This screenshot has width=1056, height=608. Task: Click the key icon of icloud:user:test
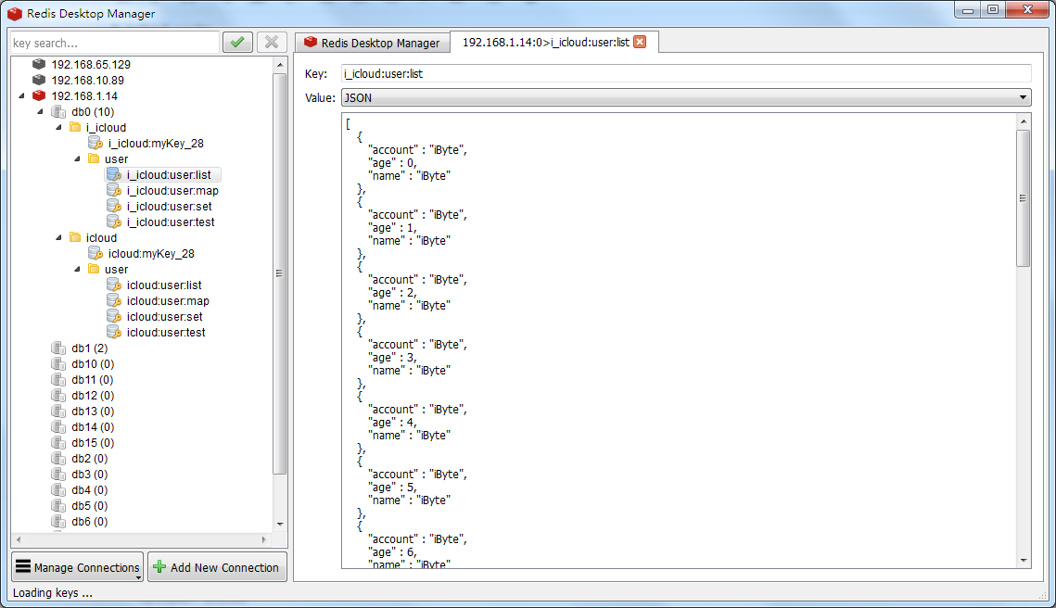[114, 332]
